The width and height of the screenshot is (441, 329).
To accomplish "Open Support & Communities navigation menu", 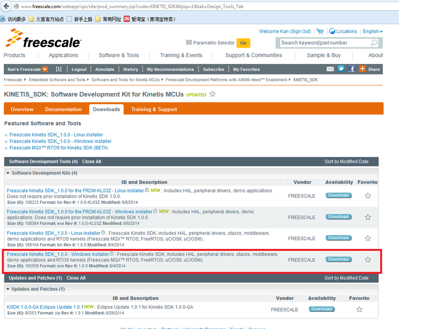I will click(254, 55).
